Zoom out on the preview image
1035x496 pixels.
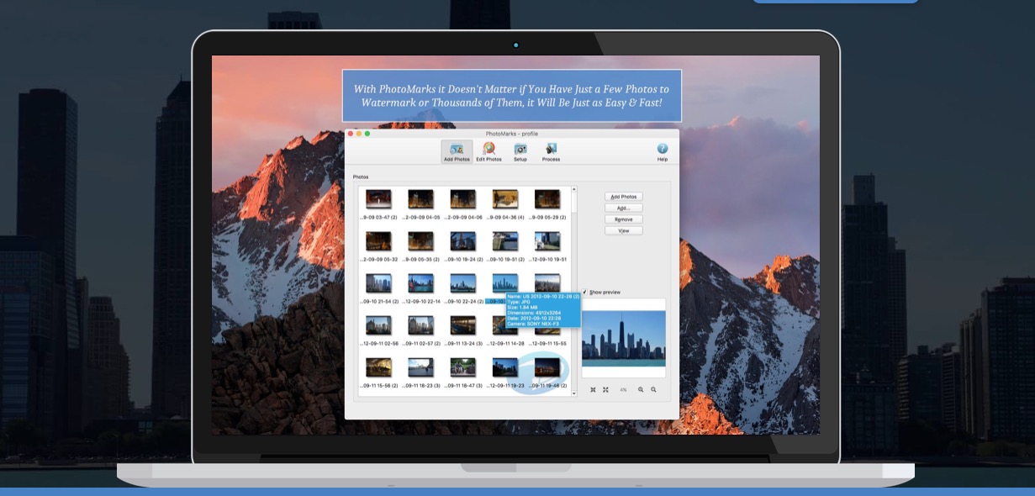click(x=653, y=389)
